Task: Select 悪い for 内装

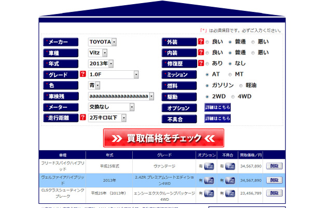Action: click(x=253, y=53)
